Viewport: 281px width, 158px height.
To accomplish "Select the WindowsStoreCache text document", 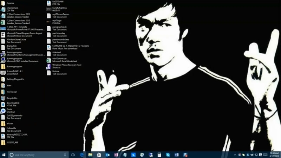I will pos(13,41).
